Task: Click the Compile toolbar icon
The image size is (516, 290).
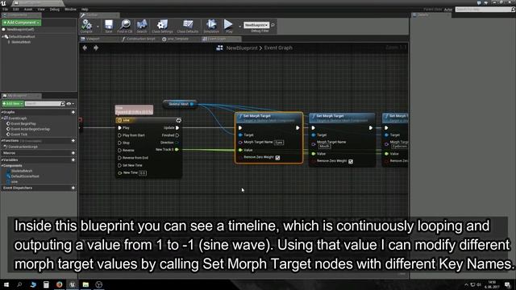Action: point(86,26)
